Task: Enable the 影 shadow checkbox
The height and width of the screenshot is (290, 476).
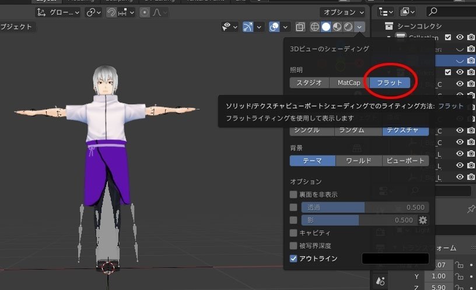Action: click(x=293, y=220)
